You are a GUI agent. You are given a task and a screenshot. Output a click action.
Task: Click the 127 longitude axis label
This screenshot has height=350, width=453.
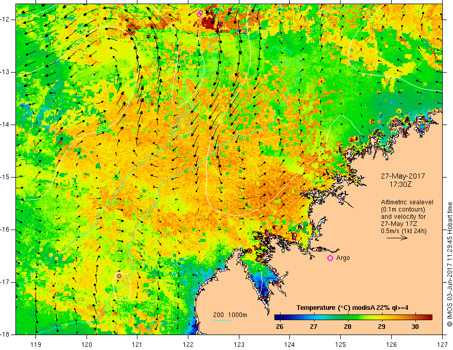pyautogui.click(x=442, y=344)
